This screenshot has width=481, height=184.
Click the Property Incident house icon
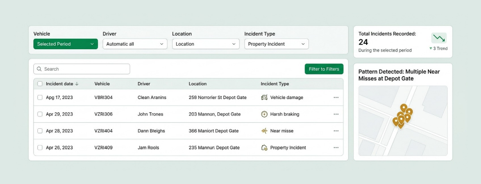tap(264, 148)
